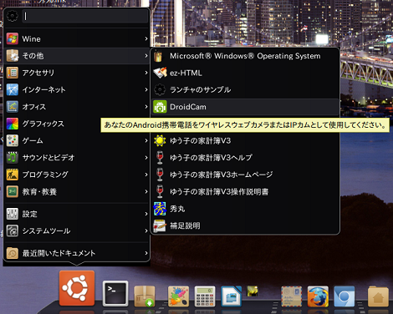Click the Ubuntu logo launcher in dock
Image resolution: width=393 pixels, height=314 pixels.
click(77, 288)
